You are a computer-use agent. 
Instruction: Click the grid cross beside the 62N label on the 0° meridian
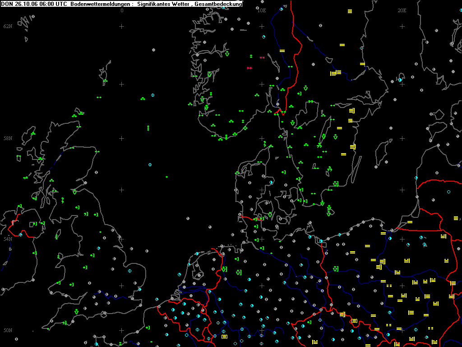(121, 27)
